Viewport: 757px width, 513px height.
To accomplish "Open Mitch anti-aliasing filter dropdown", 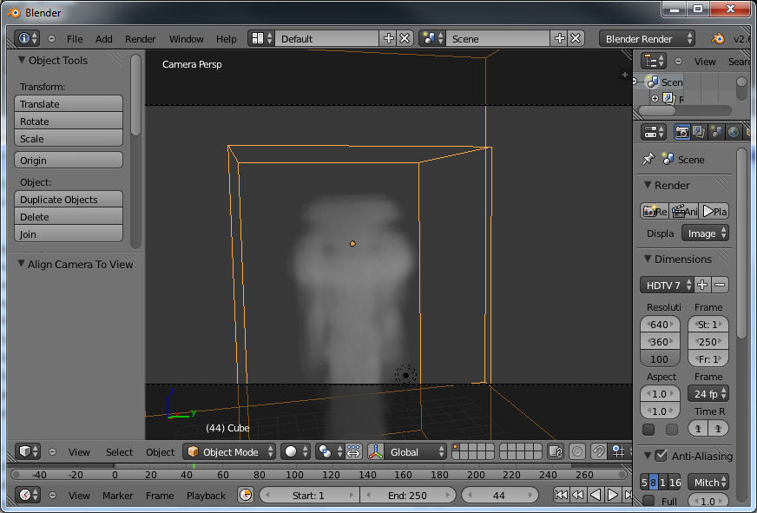I will coord(708,482).
